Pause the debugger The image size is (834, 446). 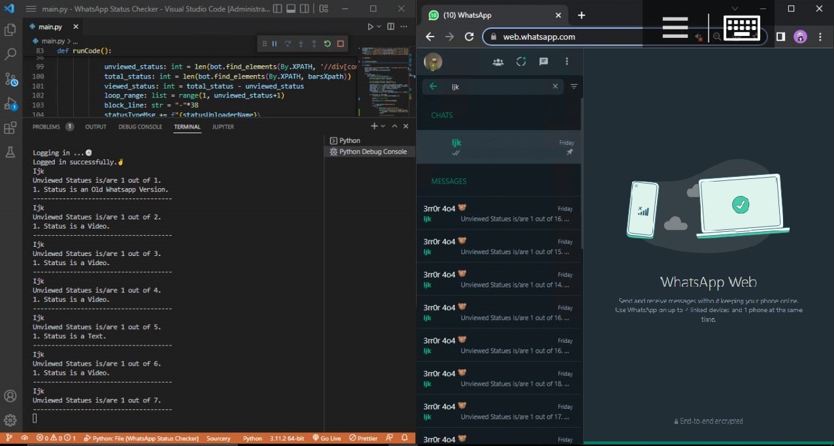[x=274, y=44]
